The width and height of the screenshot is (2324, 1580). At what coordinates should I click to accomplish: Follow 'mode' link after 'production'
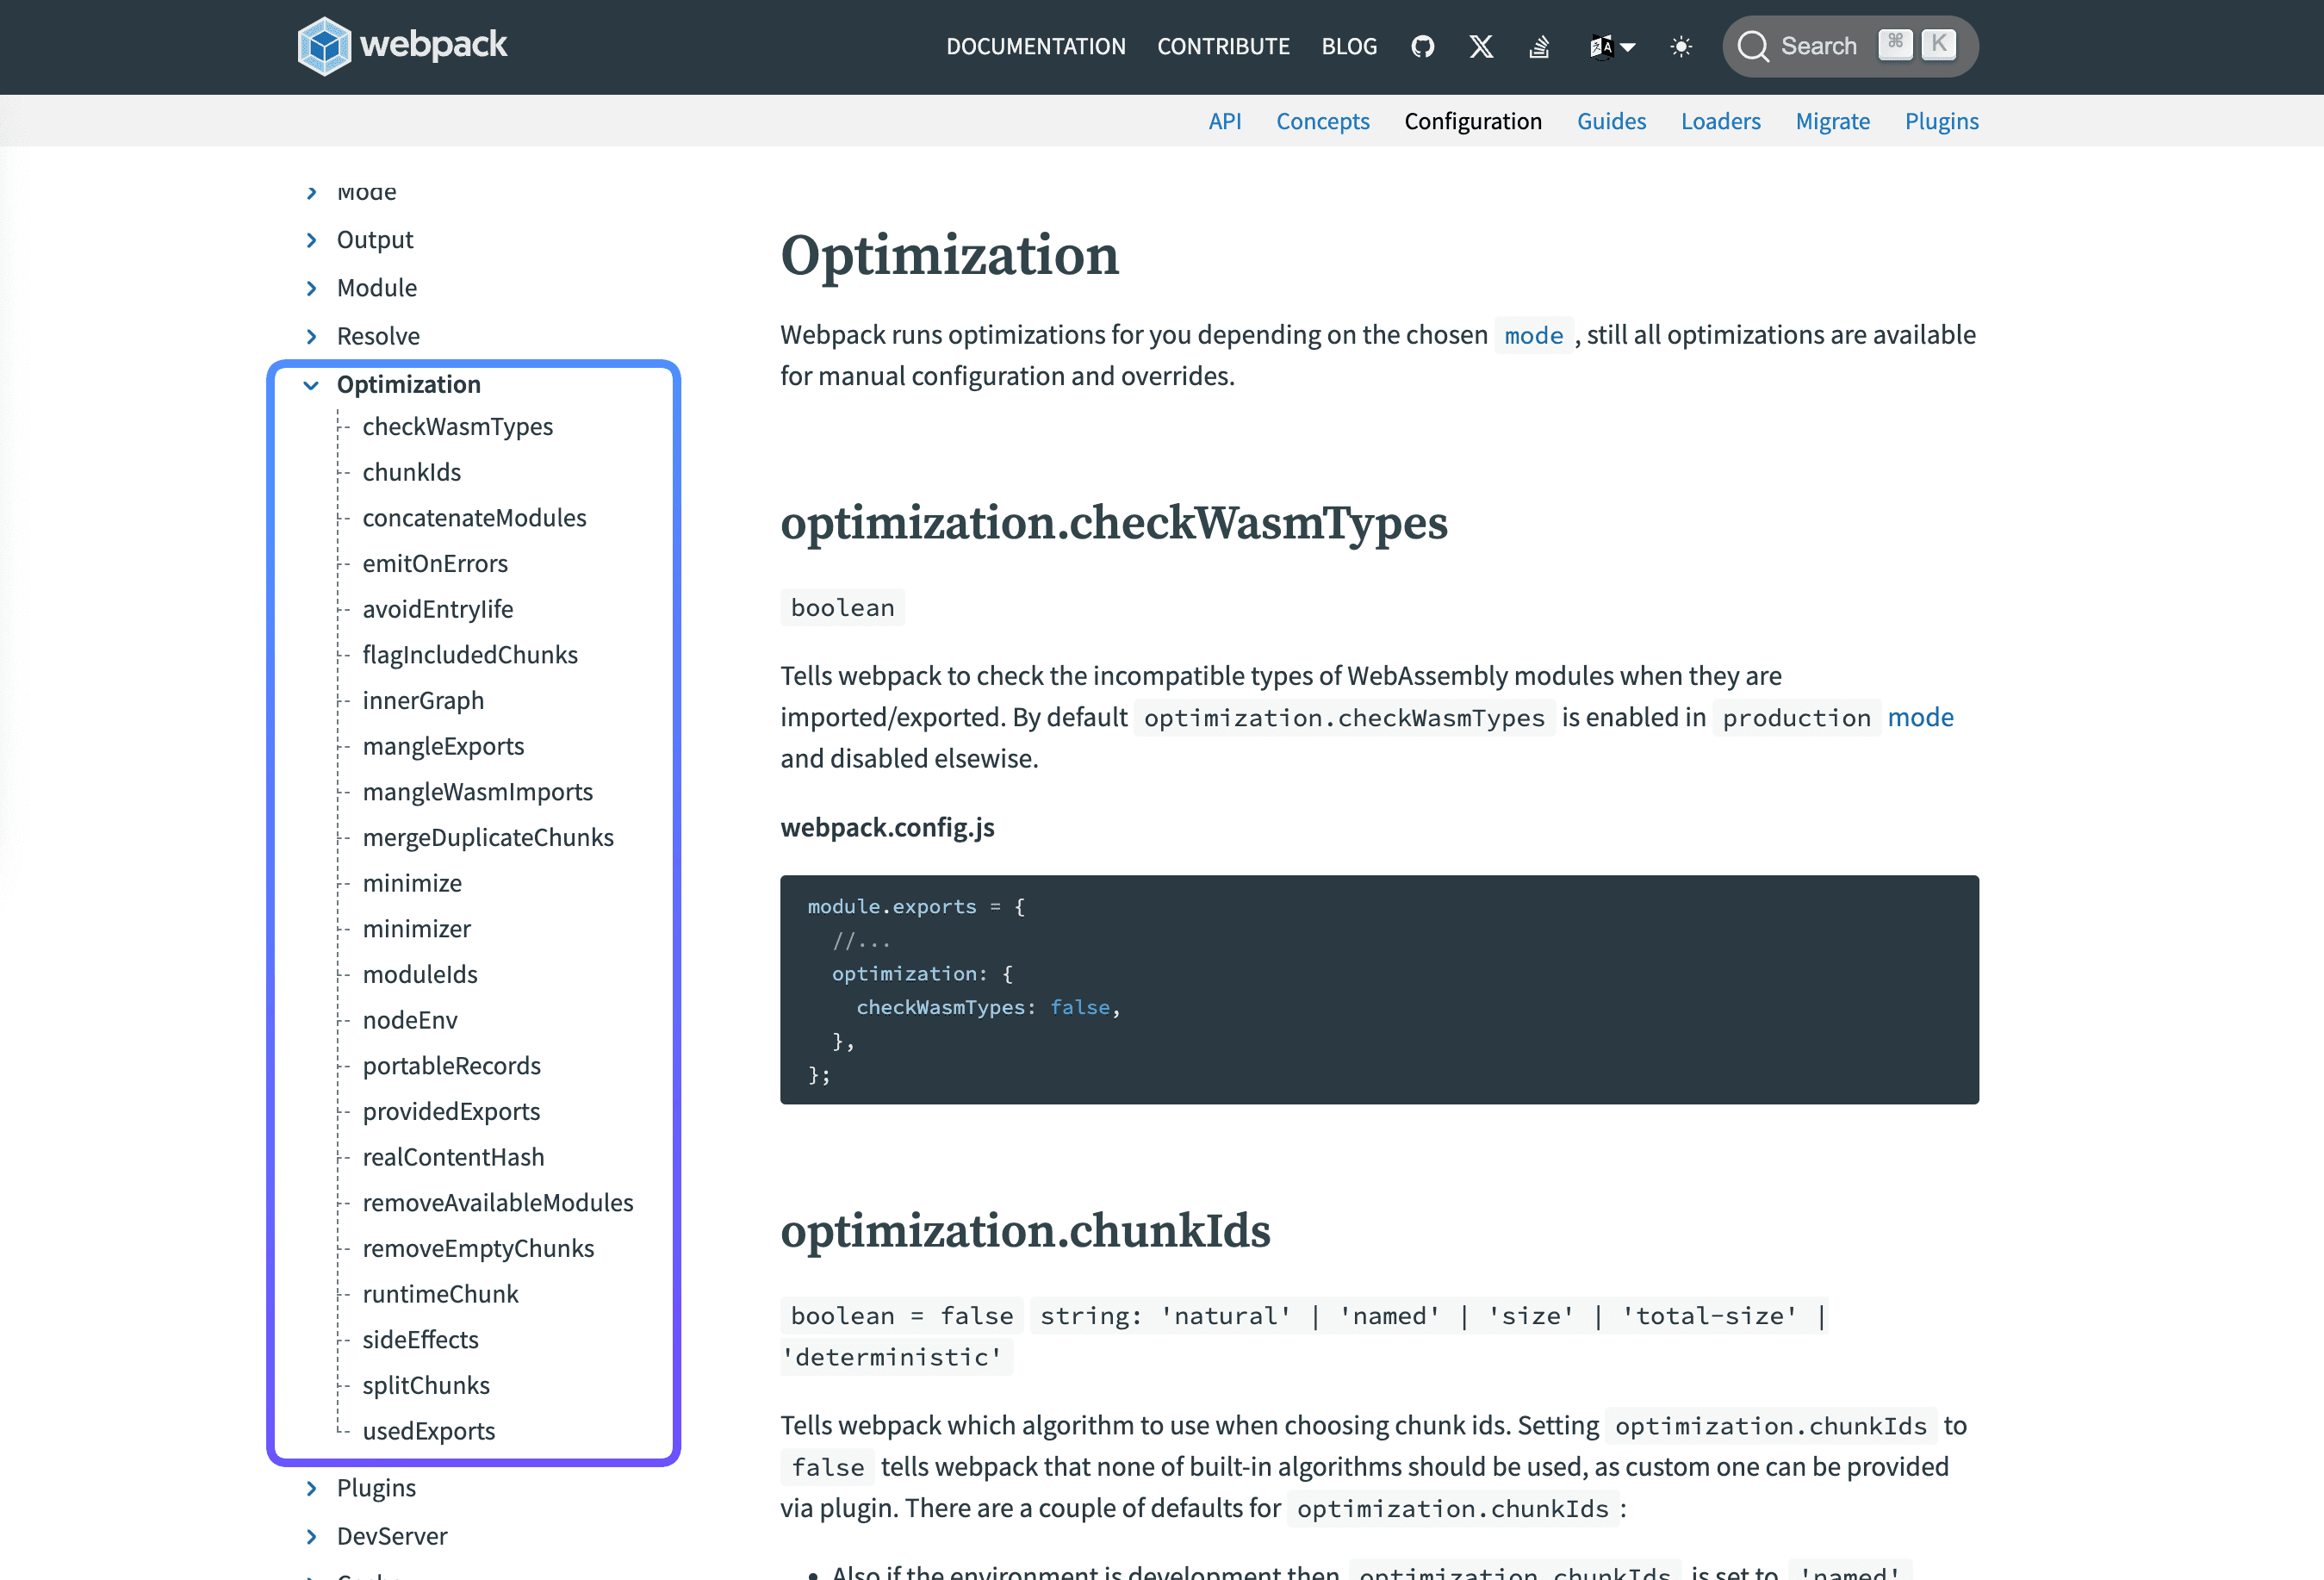coord(1920,717)
